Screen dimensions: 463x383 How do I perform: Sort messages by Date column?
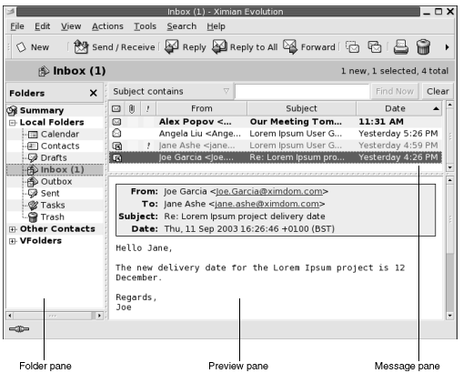pos(399,108)
